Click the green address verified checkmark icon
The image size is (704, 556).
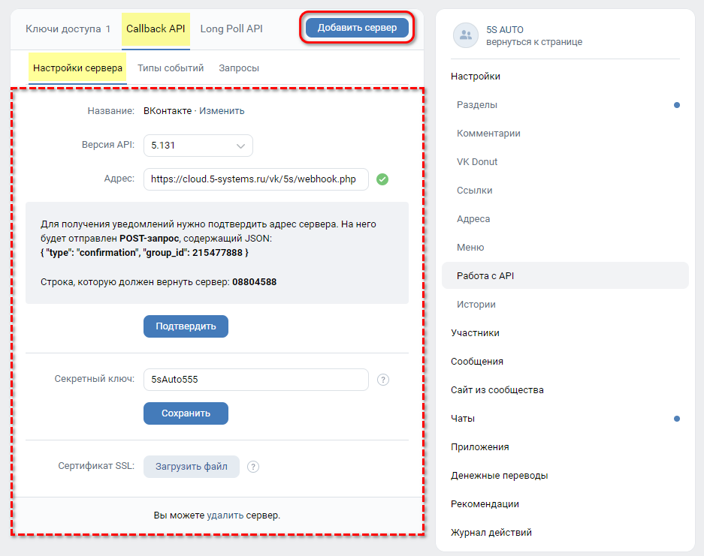click(382, 179)
